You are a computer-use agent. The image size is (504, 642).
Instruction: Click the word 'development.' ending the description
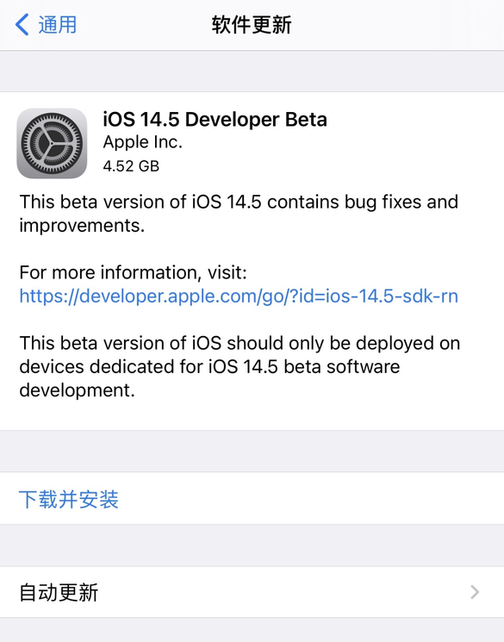(77, 390)
